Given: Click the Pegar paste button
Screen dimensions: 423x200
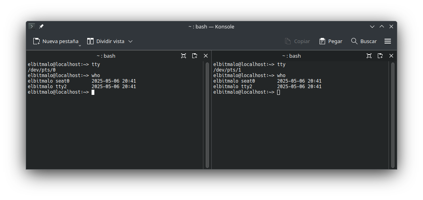Looking at the screenshot, I should (331, 41).
